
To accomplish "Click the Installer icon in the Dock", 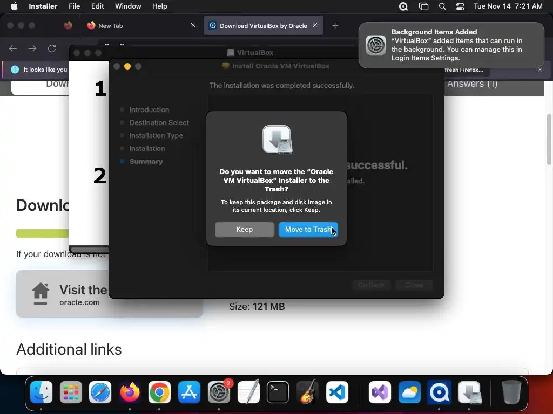I will click(x=469, y=392).
